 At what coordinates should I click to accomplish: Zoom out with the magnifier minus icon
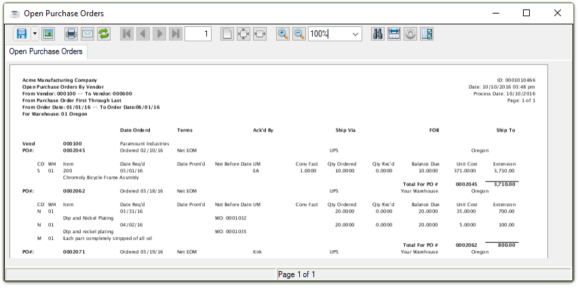click(x=299, y=33)
